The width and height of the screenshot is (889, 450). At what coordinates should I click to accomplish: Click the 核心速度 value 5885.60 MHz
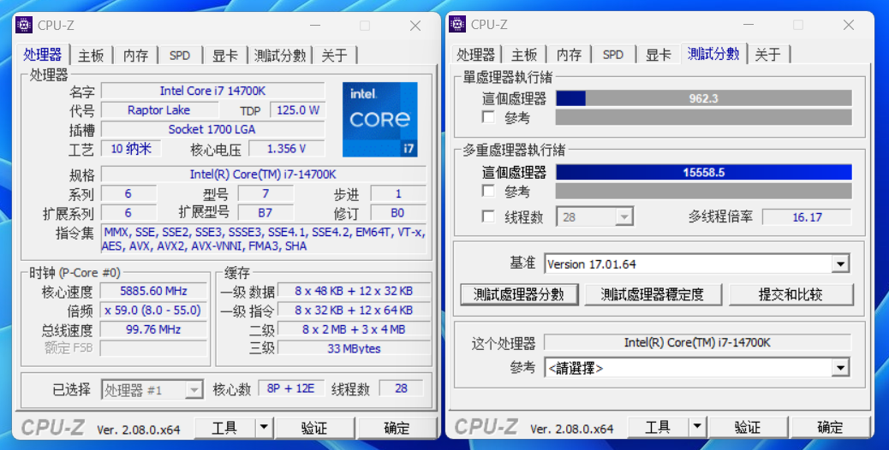pyautogui.click(x=153, y=291)
